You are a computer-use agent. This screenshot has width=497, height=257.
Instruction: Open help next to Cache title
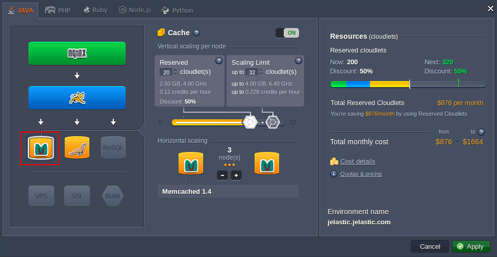pyautogui.click(x=196, y=33)
